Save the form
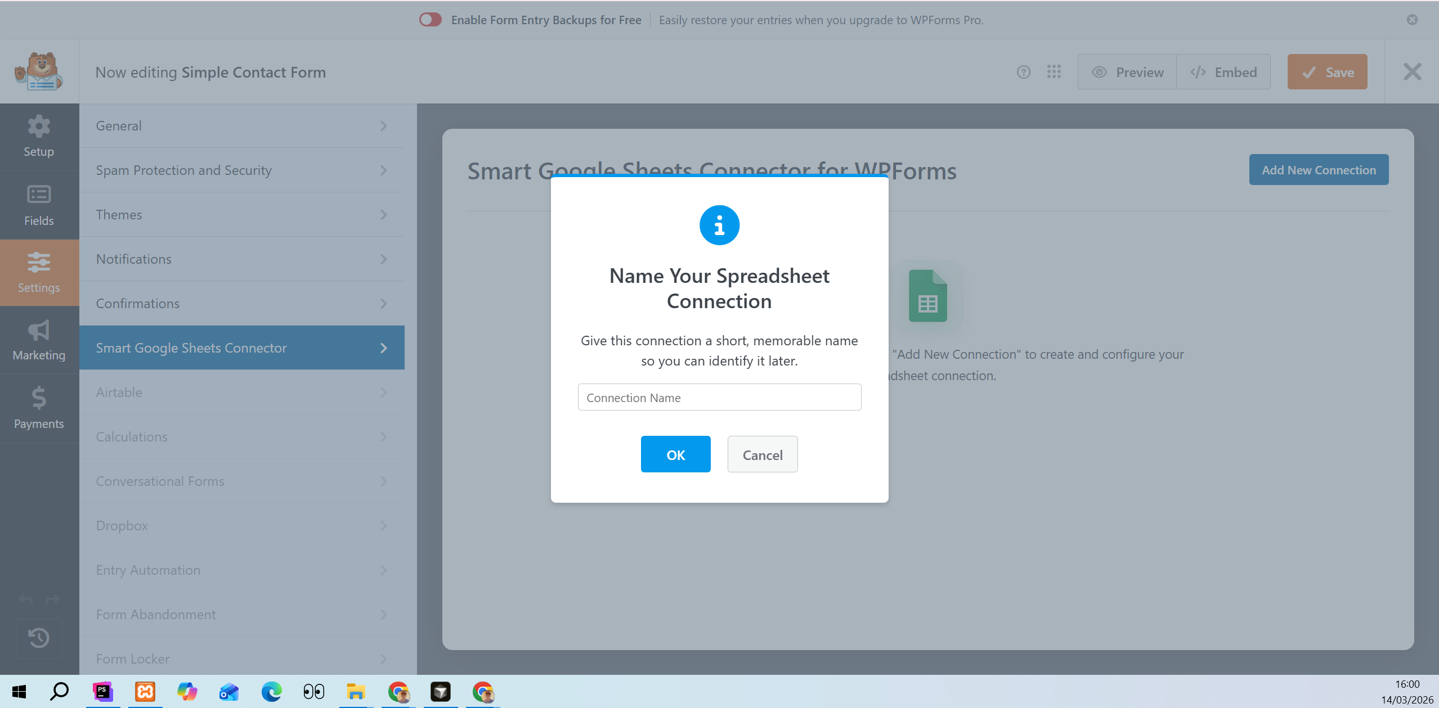 tap(1327, 72)
